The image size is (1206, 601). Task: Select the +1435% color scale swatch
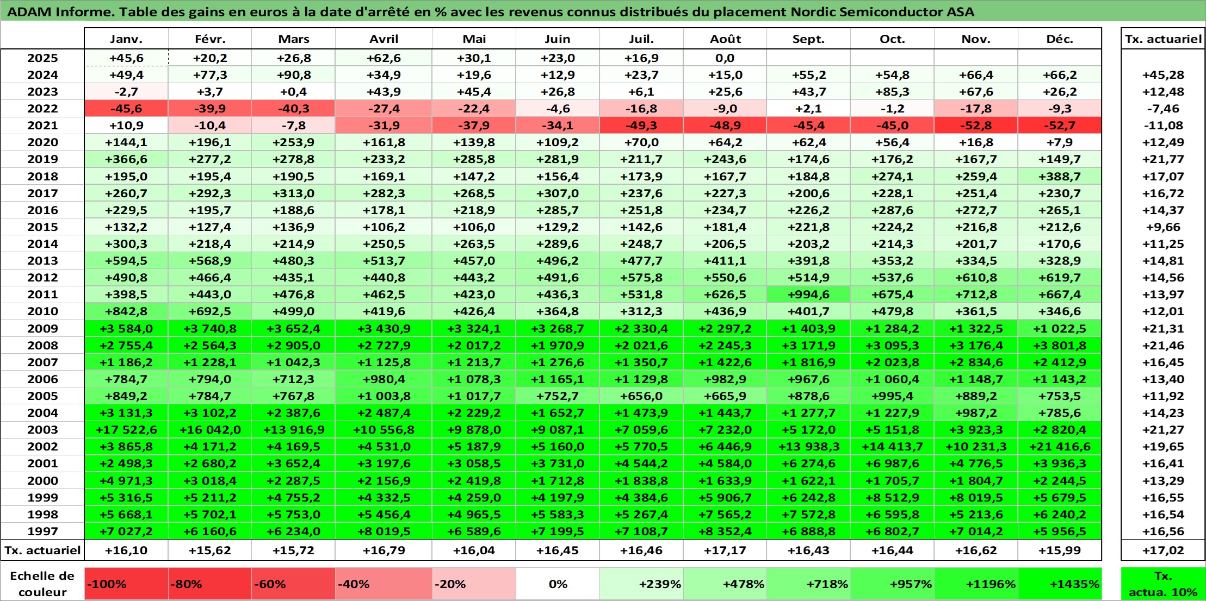pos(1060,584)
